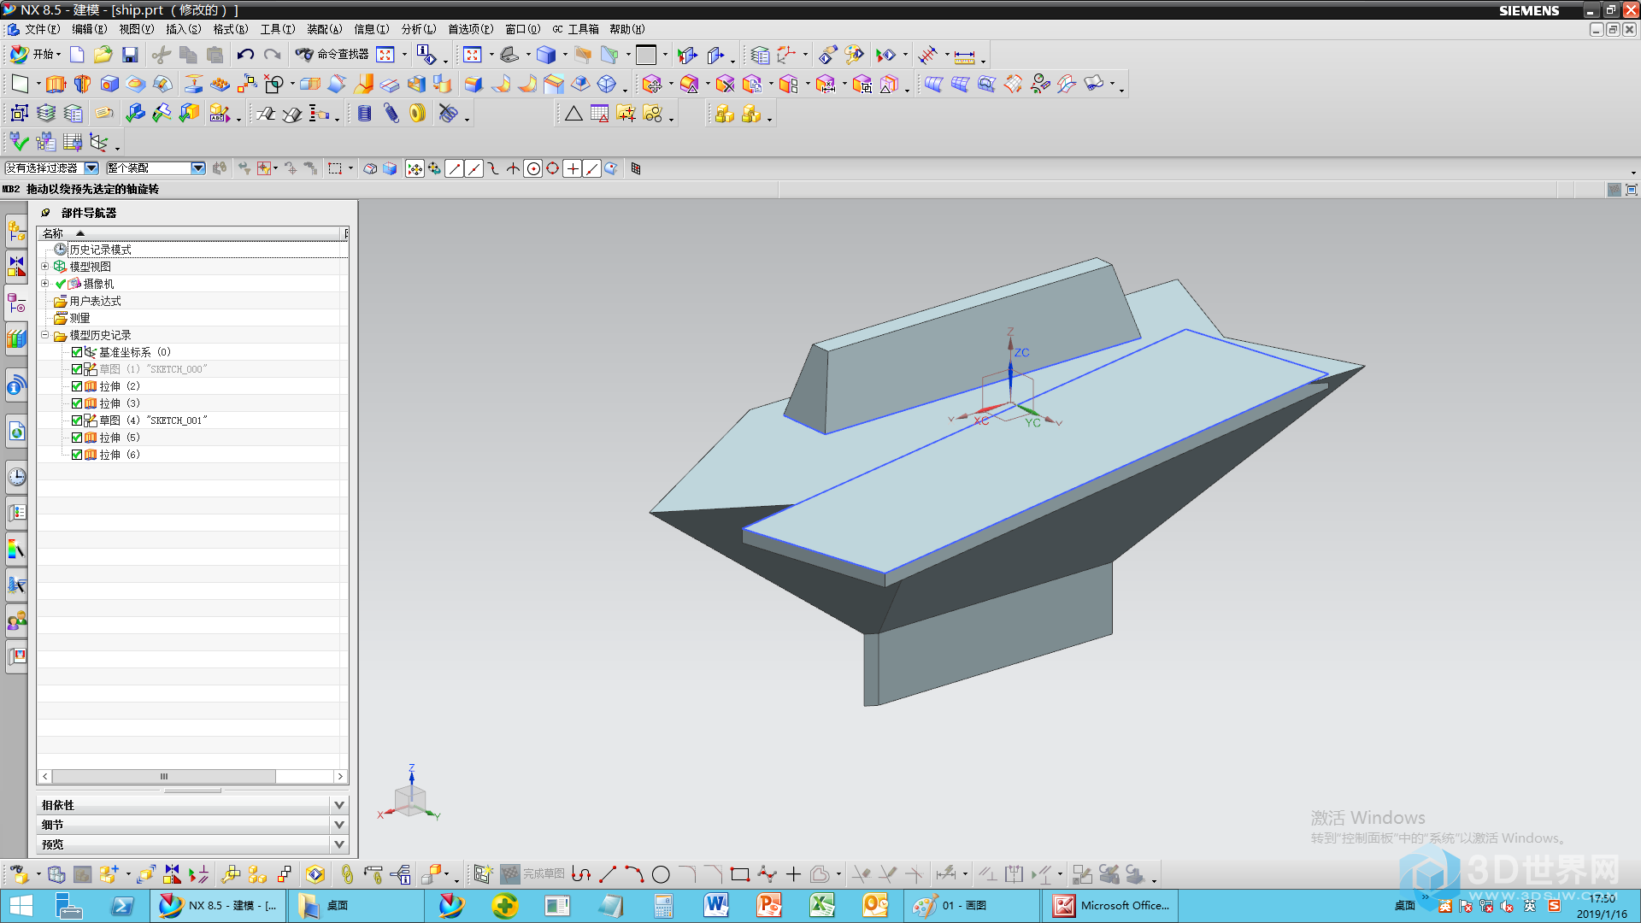Select 用户表达式 in the part navigator
The width and height of the screenshot is (1641, 923).
click(x=95, y=301)
